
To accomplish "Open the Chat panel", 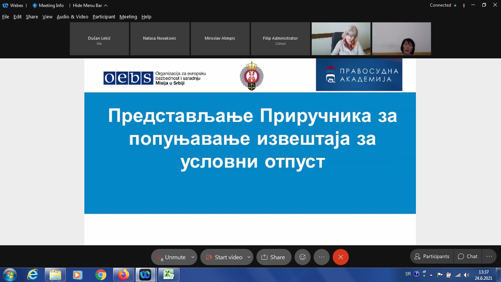I will (468, 256).
